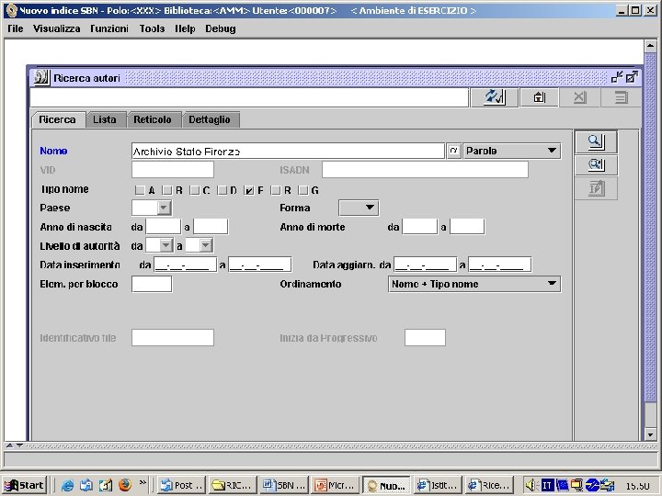This screenshot has width=662, height=496.
Task: Tick the Tipo nome R checkbox
Action: pos(276,190)
